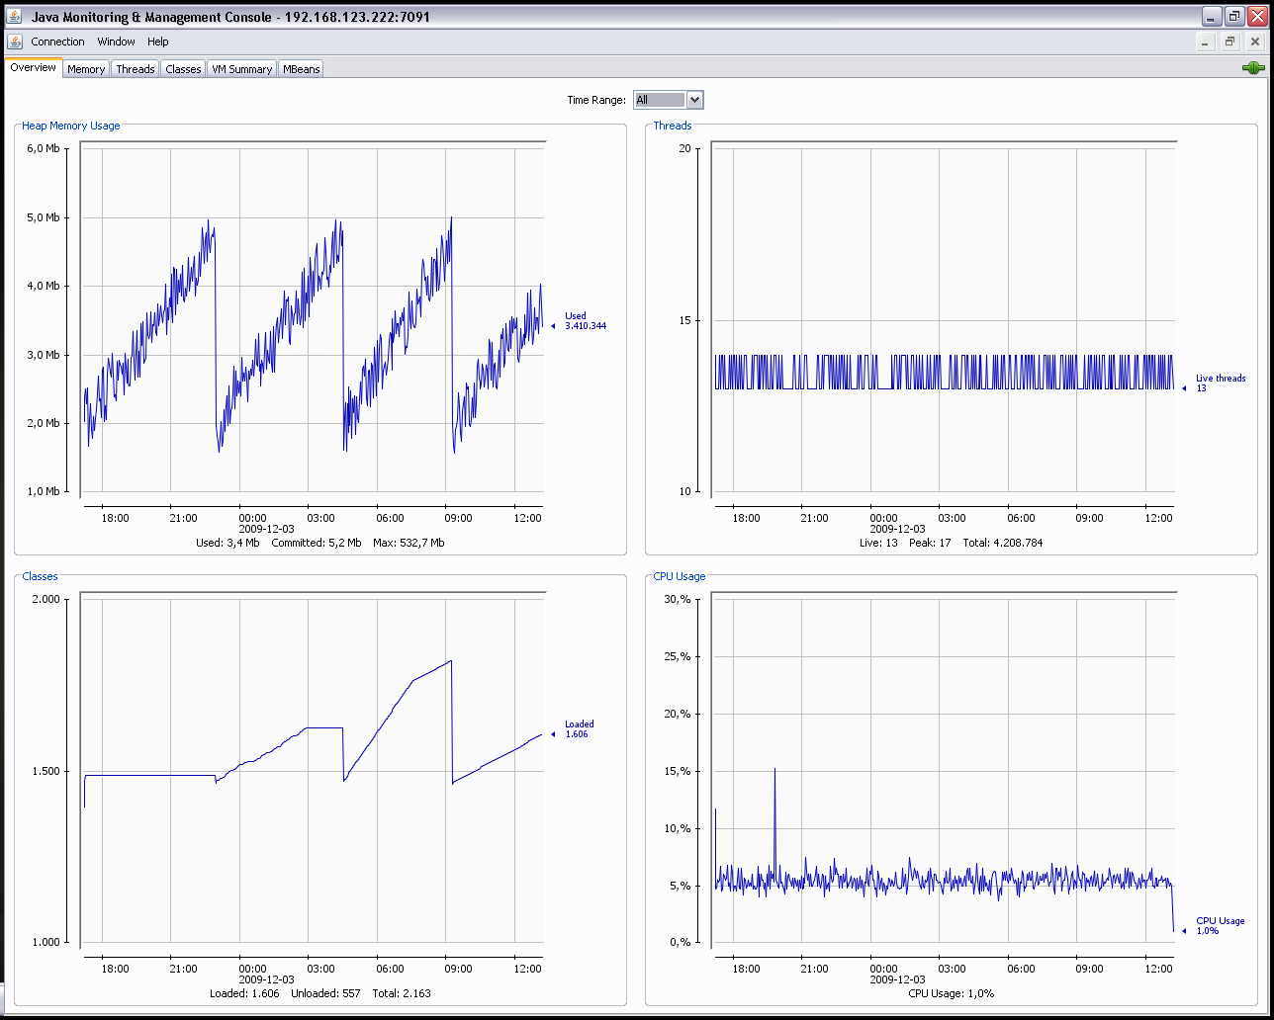This screenshot has width=1274, height=1020.
Task: Click the green connection status icon
Action: click(x=1253, y=68)
